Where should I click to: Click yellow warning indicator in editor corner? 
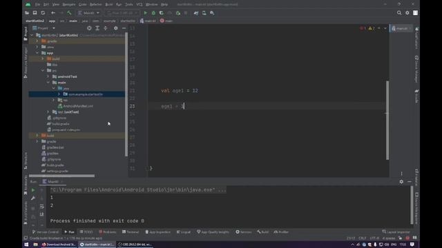coord(372,28)
